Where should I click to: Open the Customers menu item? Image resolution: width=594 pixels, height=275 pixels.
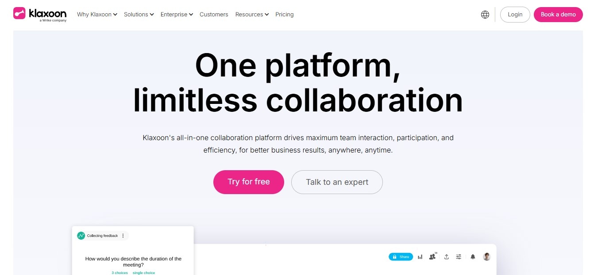(214, 15)
